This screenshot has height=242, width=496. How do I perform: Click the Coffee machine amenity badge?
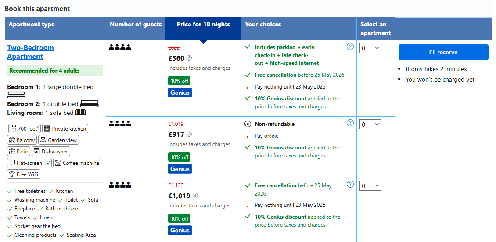tap(77, 163)
